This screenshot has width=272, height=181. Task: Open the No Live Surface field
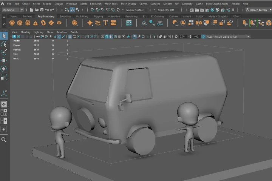point(136,10)
